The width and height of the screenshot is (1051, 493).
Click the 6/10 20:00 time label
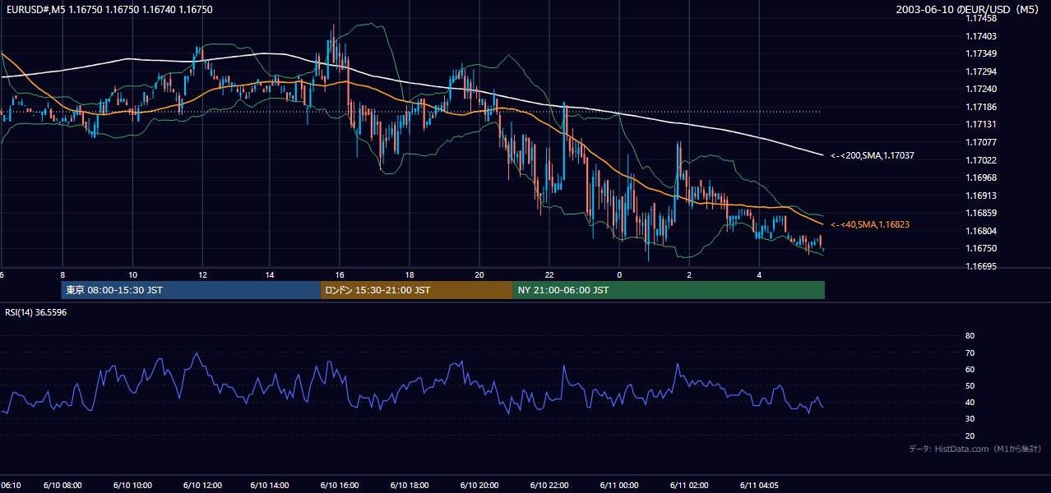click(479, 485)
